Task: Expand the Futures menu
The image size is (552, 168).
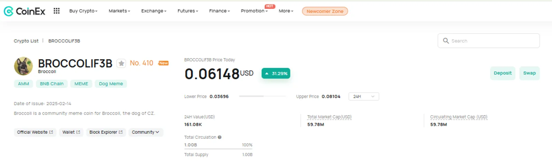Action: 188,11
